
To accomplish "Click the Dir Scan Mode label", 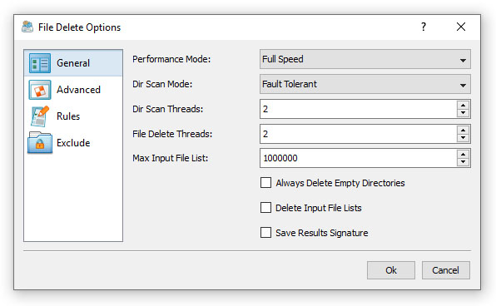I will point(162,84).
